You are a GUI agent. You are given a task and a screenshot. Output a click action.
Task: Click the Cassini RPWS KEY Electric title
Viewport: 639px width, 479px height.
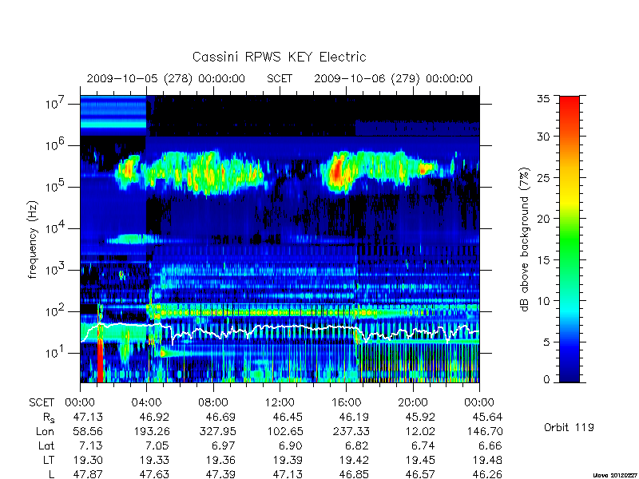click(x=279, y=57)
